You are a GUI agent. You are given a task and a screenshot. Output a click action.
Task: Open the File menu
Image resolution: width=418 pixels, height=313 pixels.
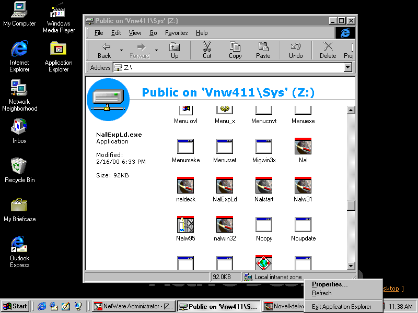(99, 33)
